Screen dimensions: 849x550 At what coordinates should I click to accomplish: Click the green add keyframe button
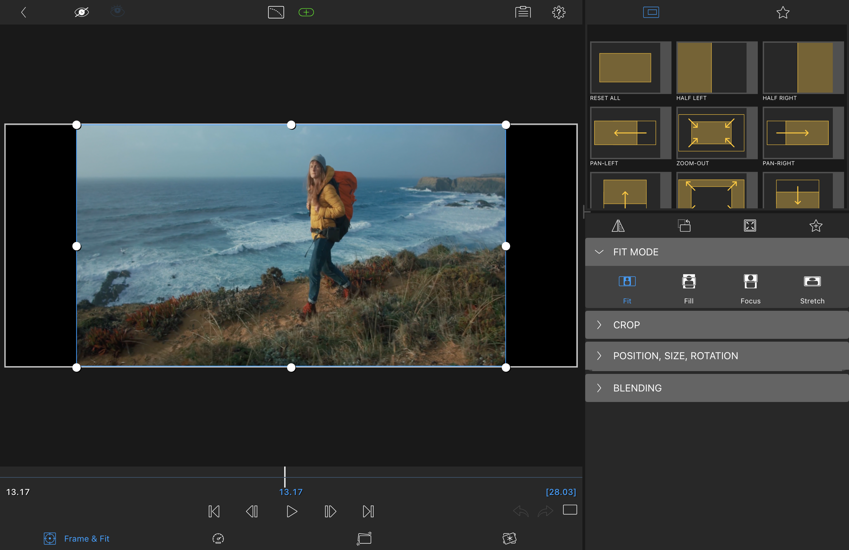click(x=306, y=13)
